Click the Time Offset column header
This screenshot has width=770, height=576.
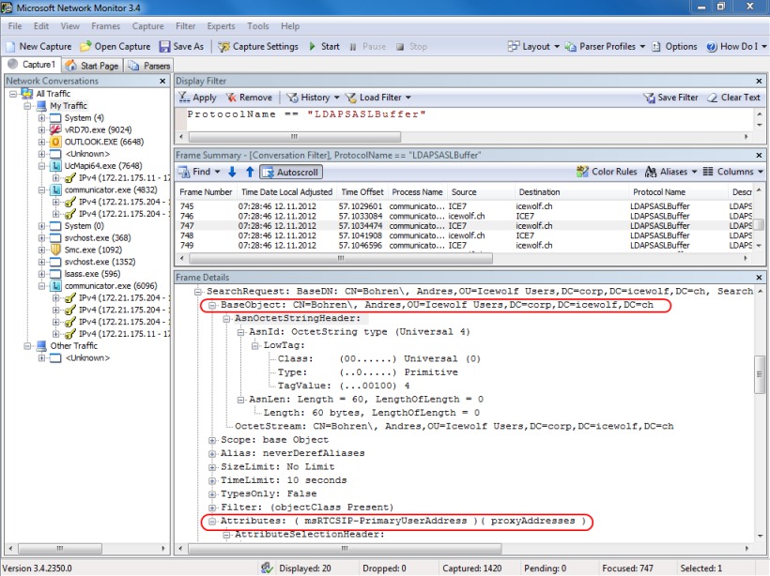(362, 192)
